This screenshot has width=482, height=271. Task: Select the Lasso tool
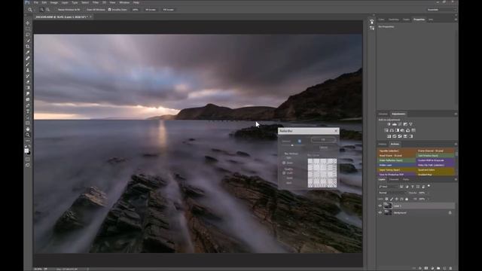[28, 35]
